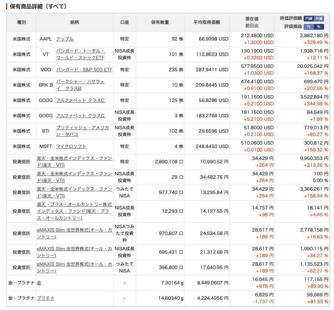Screen dimensions: 334x310
Task: Select the BRK B ticker cell
Action: pos(46,85)
